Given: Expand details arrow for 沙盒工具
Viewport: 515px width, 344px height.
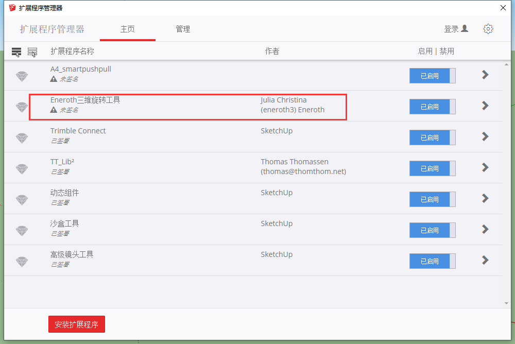Looking at the screenshot, I should [485, 229].
